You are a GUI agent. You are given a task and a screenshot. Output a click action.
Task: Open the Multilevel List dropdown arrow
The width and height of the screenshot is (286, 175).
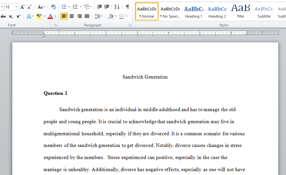[x=91, y=7]
